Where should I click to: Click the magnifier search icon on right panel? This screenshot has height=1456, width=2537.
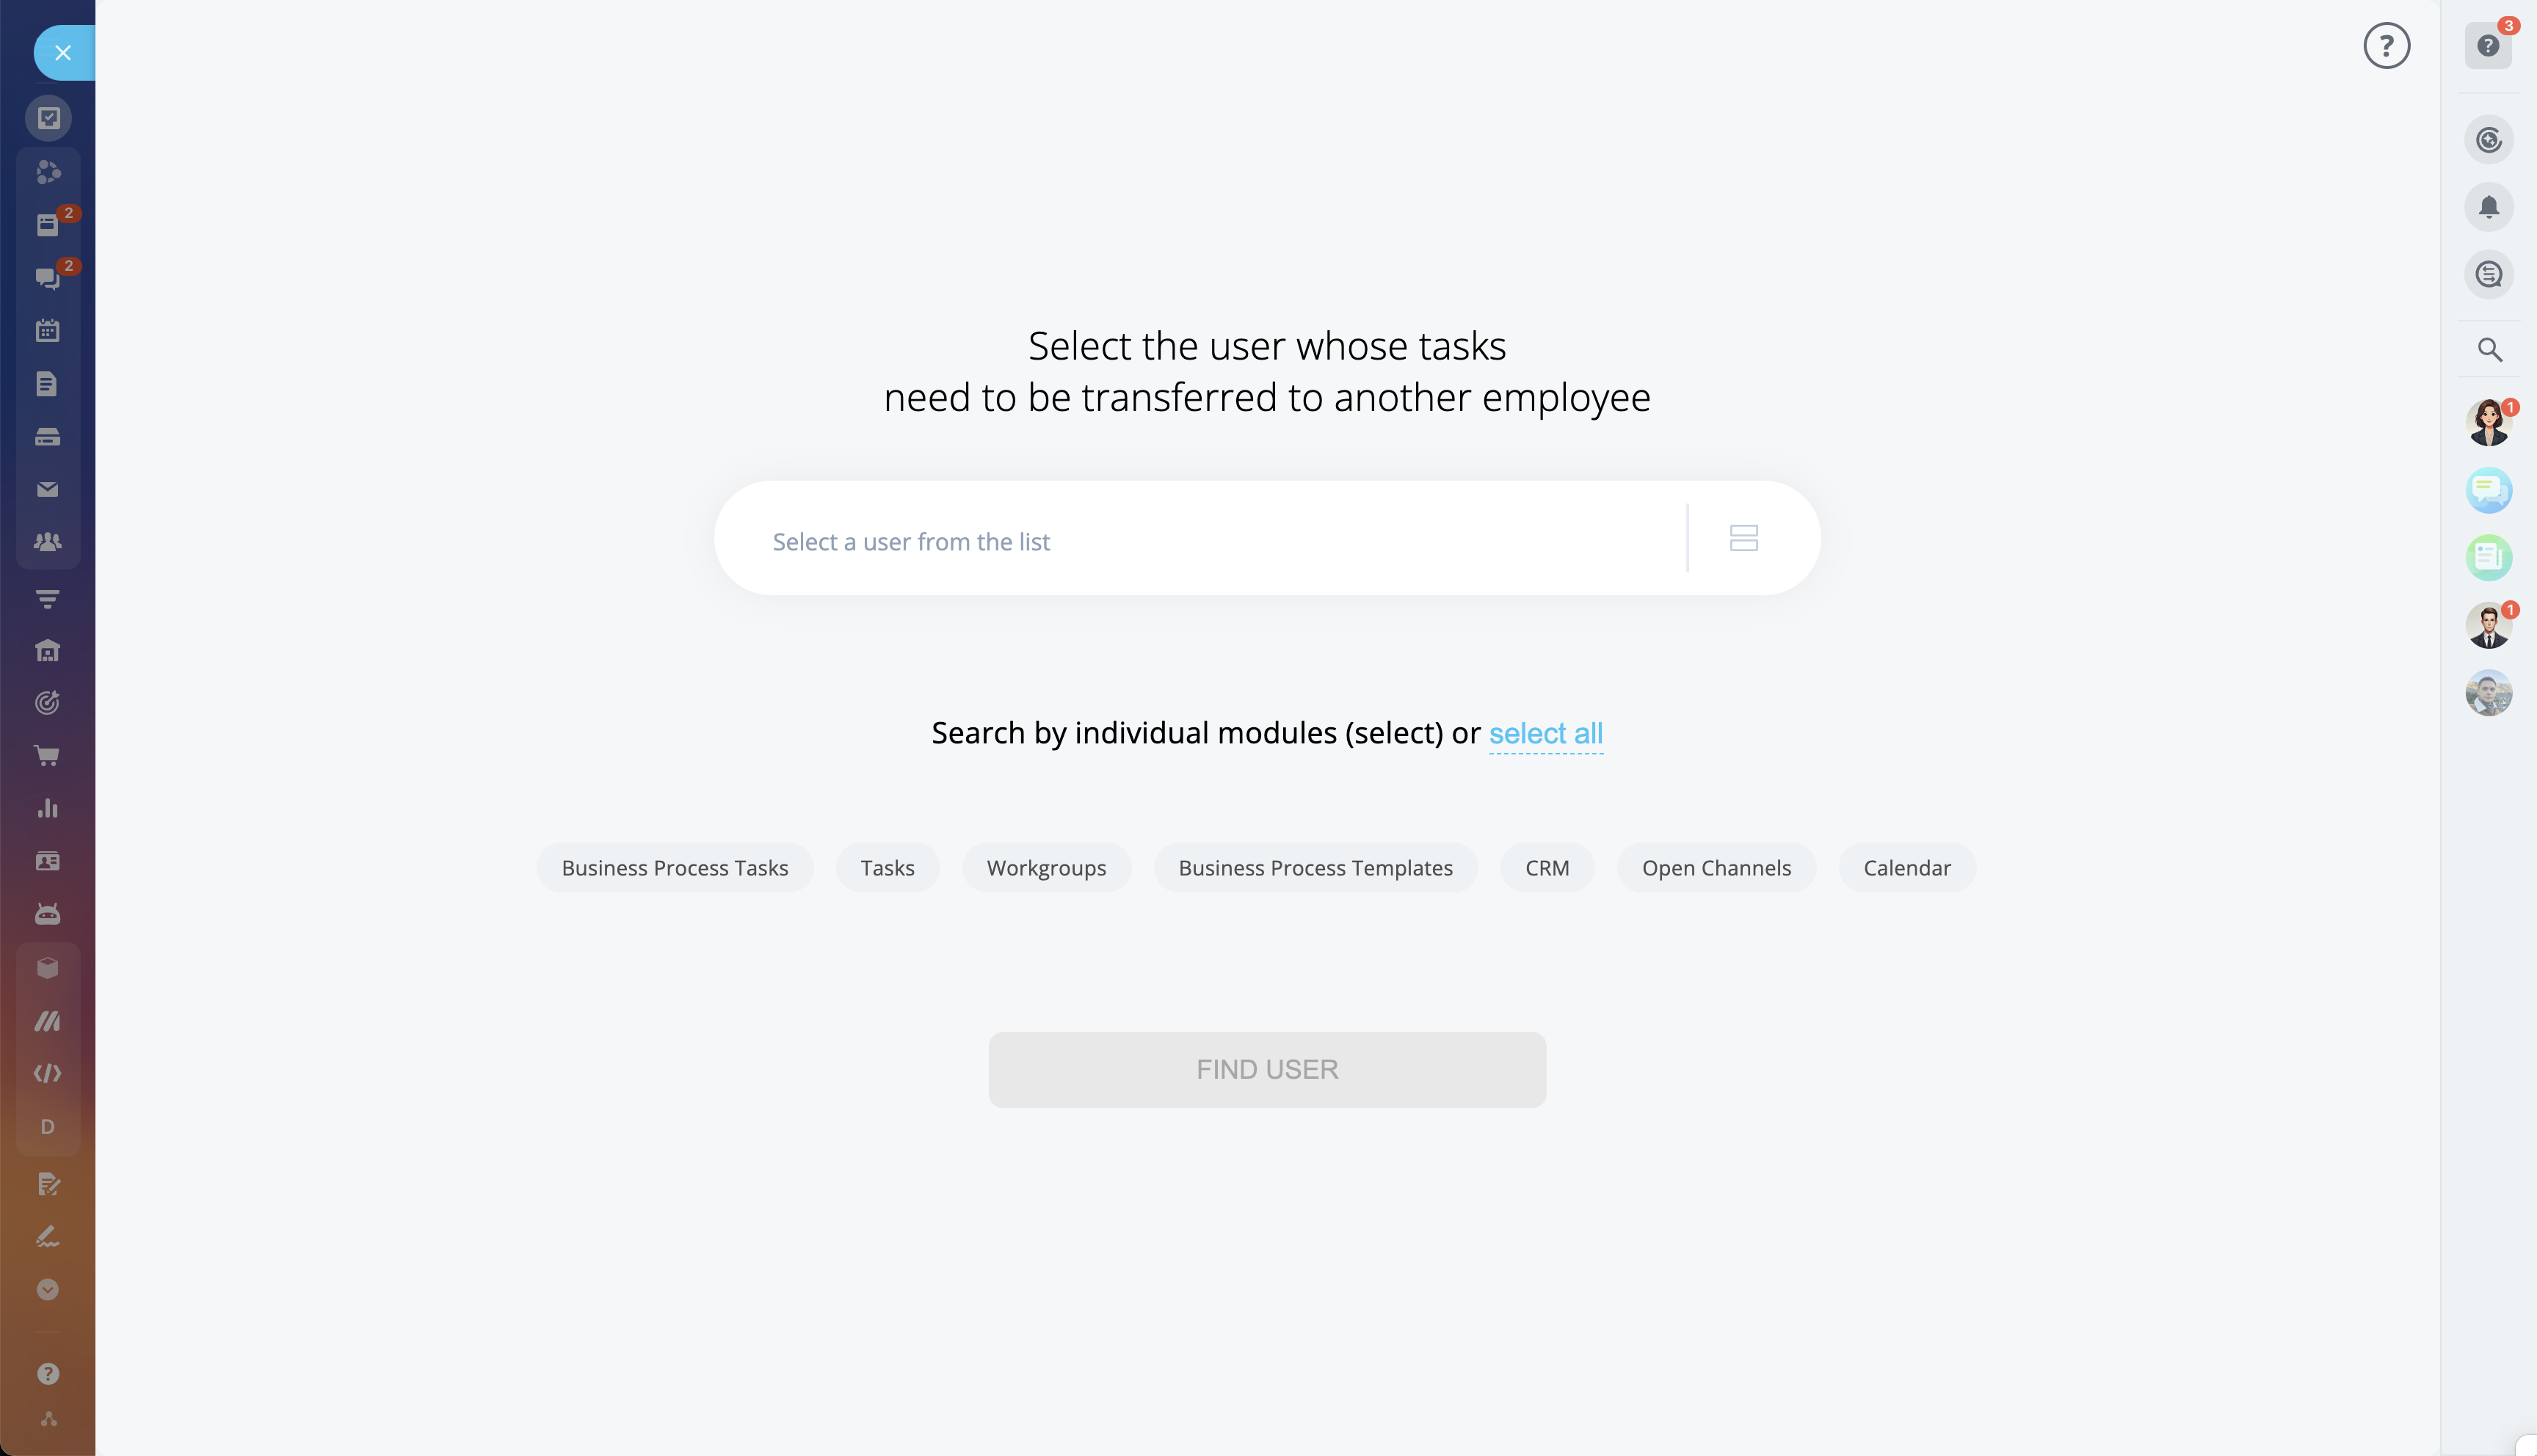tap(2488, 350)
